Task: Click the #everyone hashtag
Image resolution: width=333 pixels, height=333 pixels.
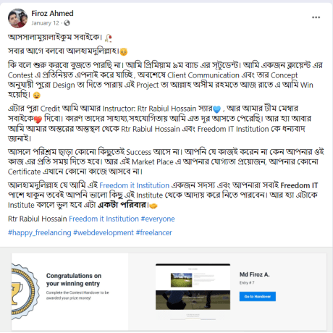Action: (x=158, y=219)
